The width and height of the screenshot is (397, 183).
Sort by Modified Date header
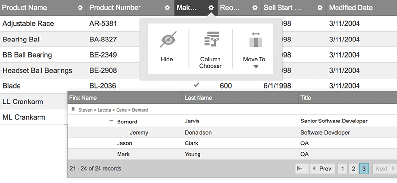point(351,8)
